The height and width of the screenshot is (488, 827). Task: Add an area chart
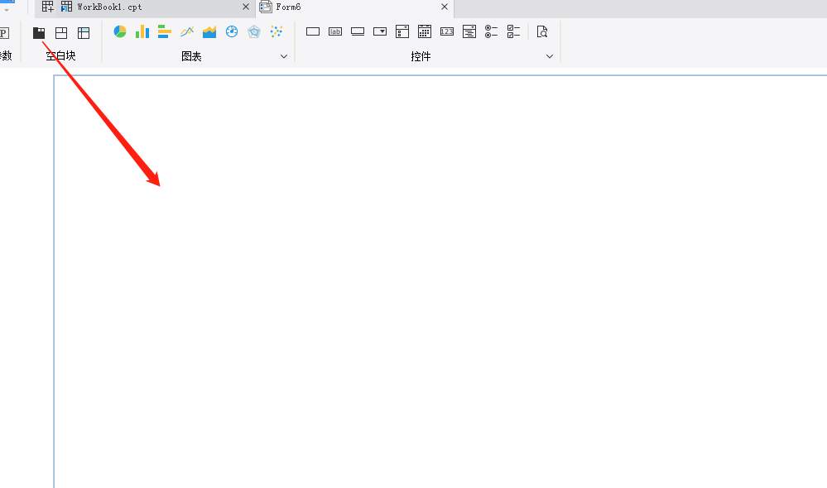click(x=209, y=31)
